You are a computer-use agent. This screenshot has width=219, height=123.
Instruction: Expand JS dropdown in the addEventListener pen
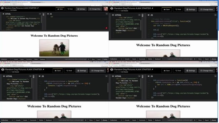tap(216, 15)
